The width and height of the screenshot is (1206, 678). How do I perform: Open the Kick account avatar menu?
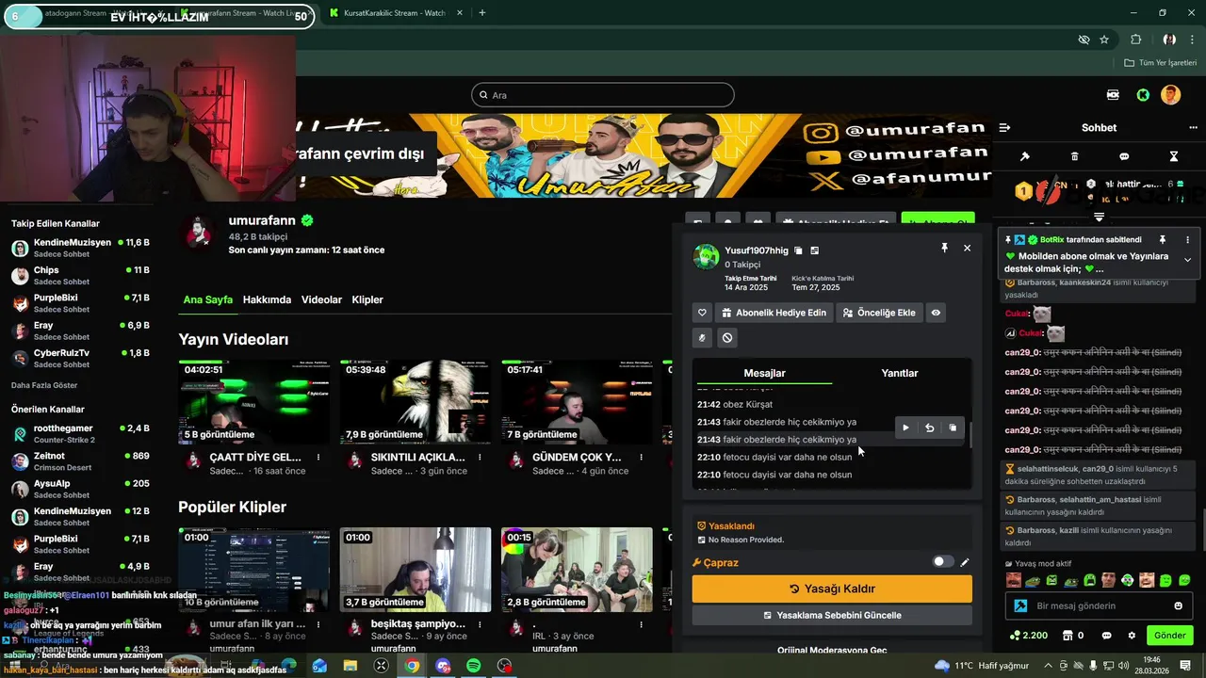(x=1171, y=95)
